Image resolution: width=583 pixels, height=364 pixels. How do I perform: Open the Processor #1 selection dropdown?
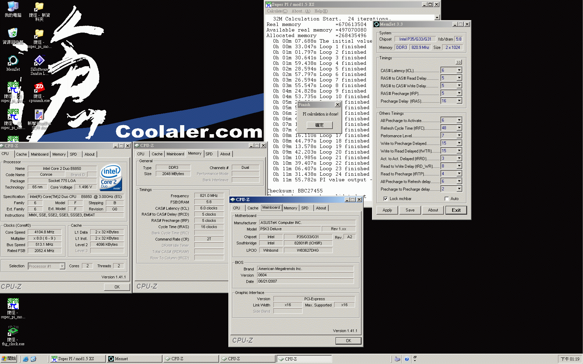(62, 266)
